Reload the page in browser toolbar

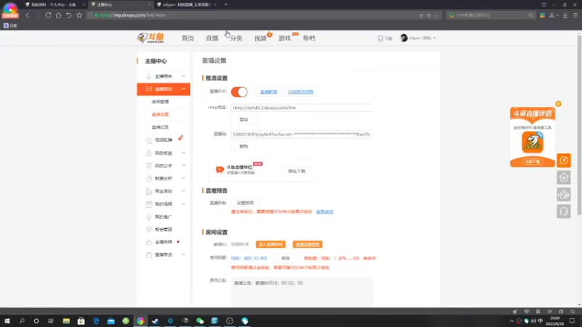(48, 15)
